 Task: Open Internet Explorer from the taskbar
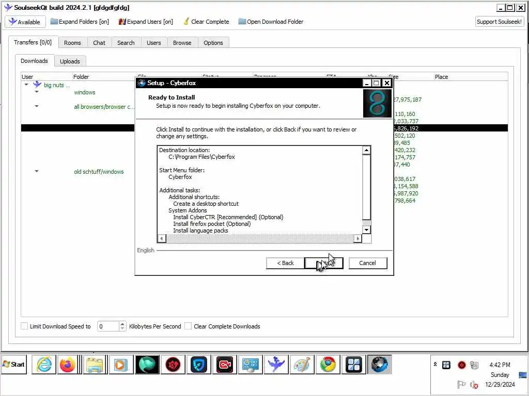44,365
